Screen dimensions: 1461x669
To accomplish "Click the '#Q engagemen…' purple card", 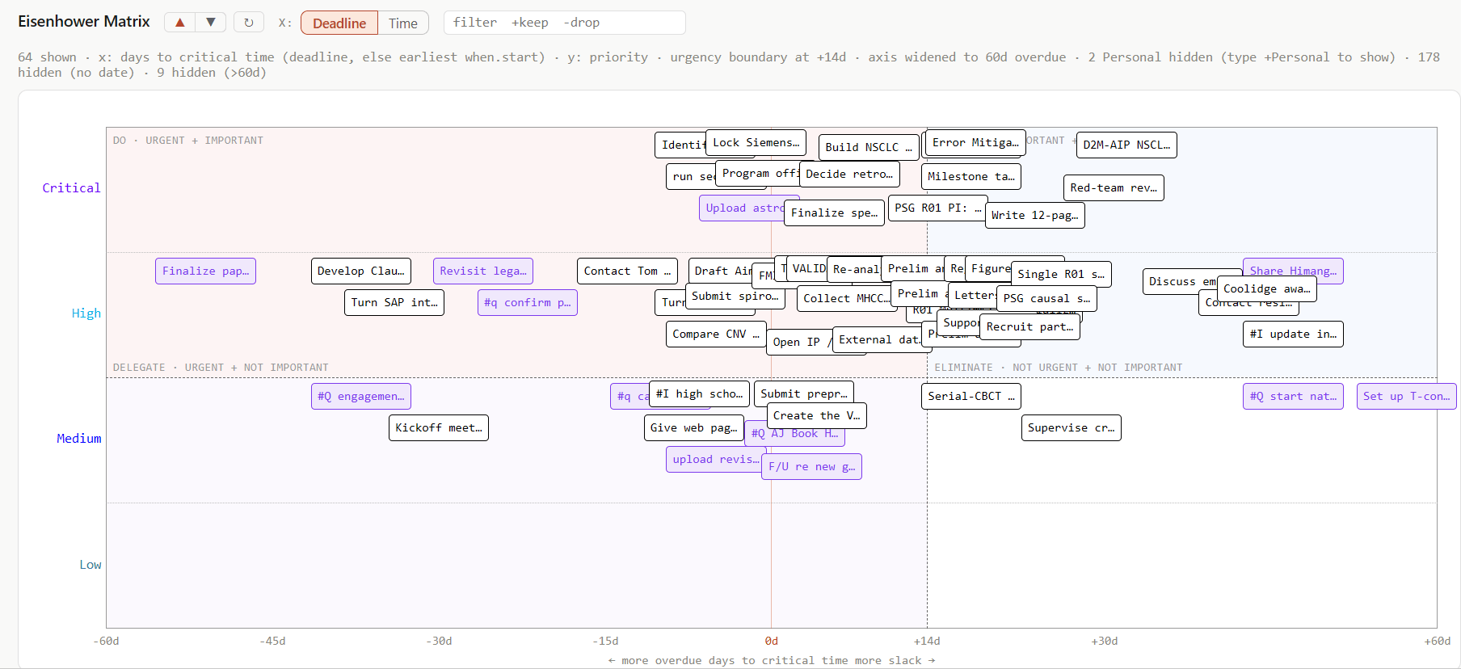I will click(361, 397).
